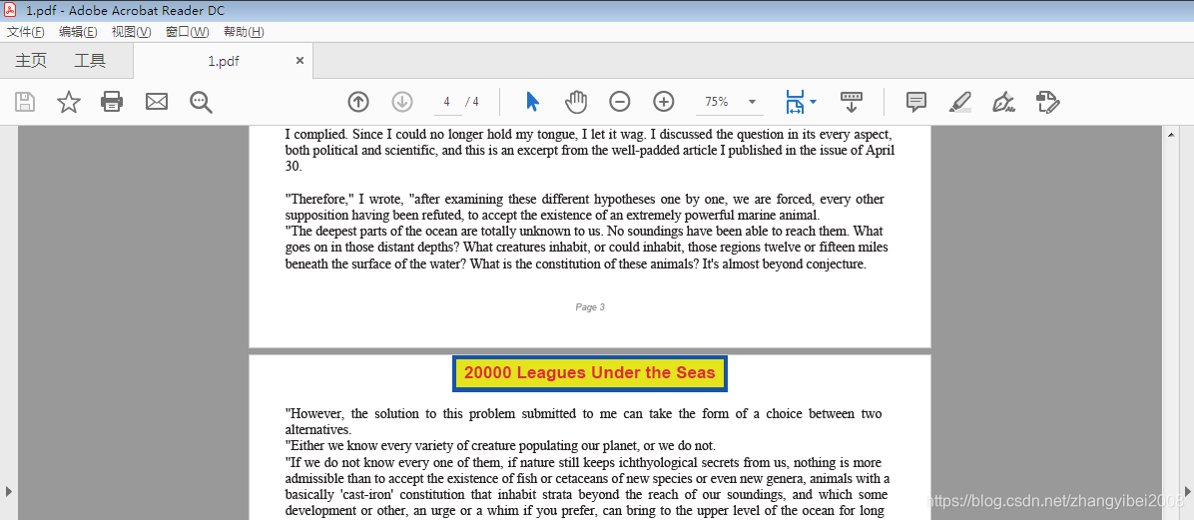
Task: Click the scrollbar up arrow
Action: pos(1170,134)
